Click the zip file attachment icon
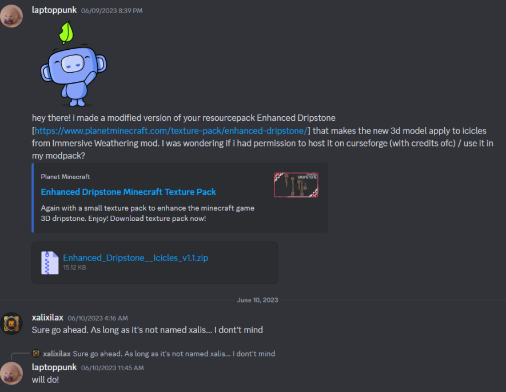This screenshot has height=392, width=506. coord(50,263)
